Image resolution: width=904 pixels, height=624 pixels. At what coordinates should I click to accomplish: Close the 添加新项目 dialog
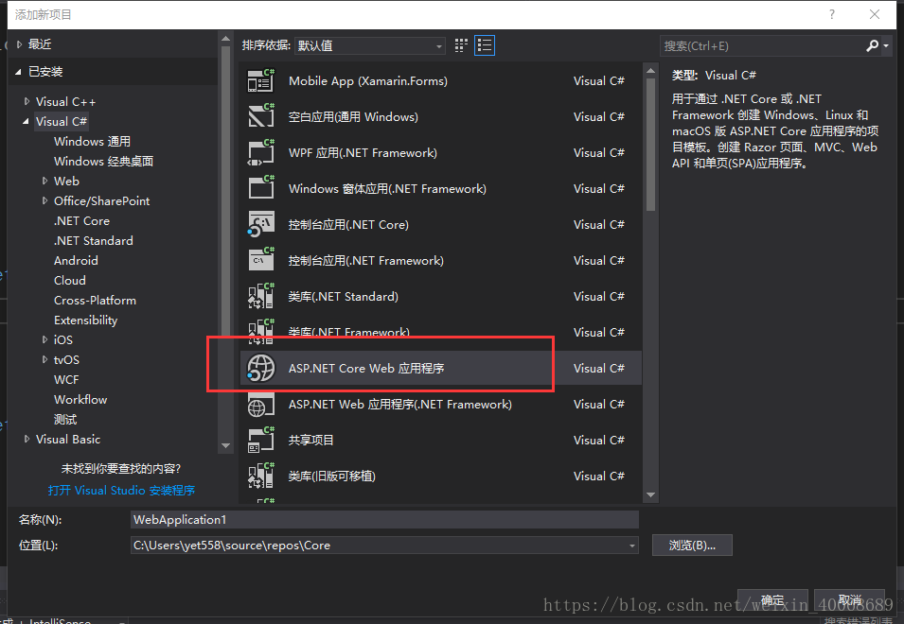pos(874,14)
